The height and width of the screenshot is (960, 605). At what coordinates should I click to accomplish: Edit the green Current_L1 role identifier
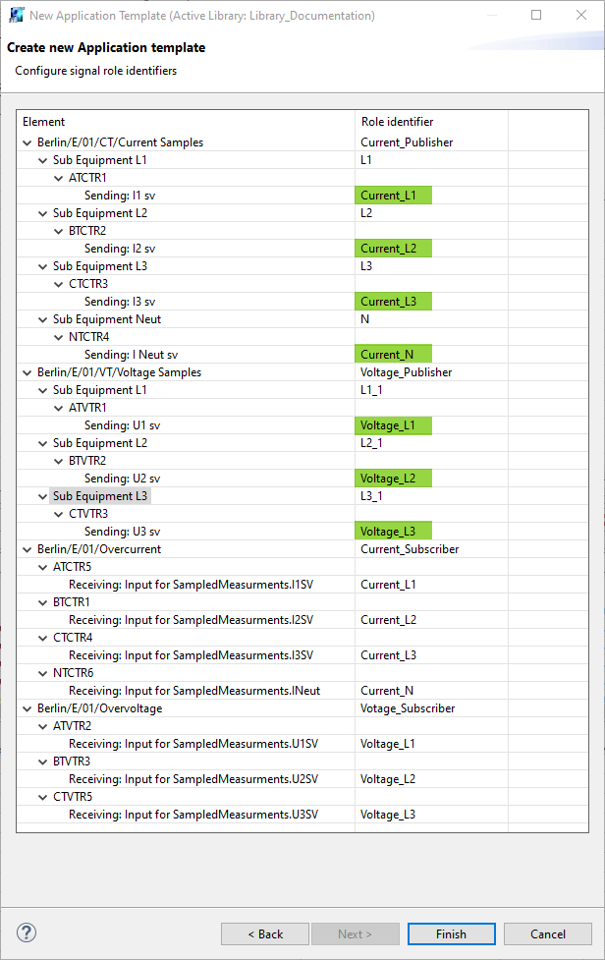[393, 196]
